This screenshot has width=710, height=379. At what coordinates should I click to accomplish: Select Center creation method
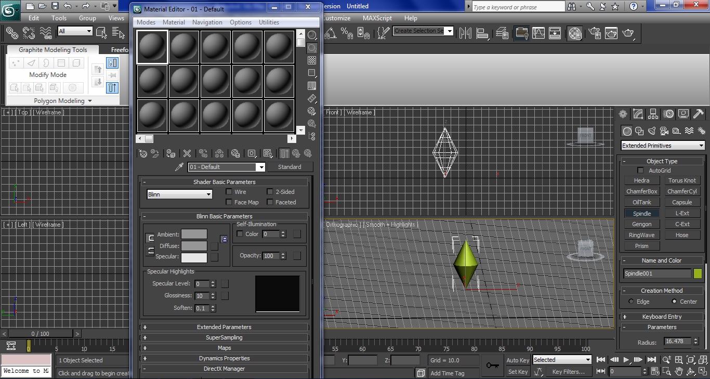point(675,302)
